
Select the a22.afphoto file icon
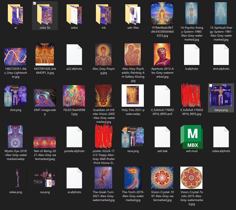pyautogui.click(x=74, y=54)
